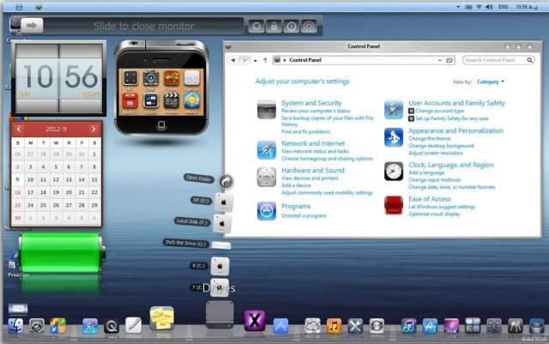Open the iCloud cloud icon in the dock

tap(312, 326)
